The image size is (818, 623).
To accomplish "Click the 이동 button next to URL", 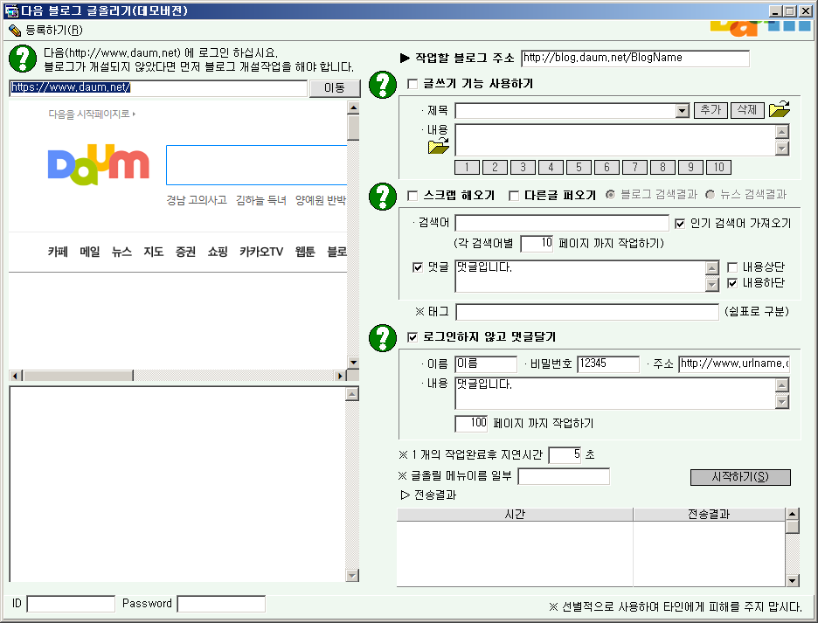I will pos(335,88).
